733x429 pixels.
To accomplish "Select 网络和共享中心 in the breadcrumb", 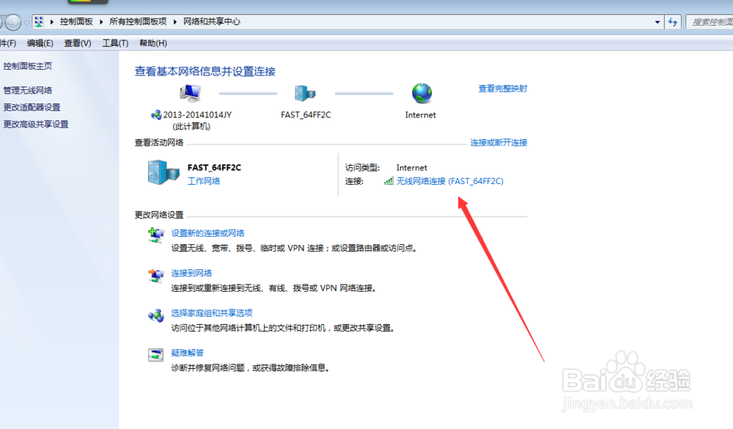I will point(211,21).
